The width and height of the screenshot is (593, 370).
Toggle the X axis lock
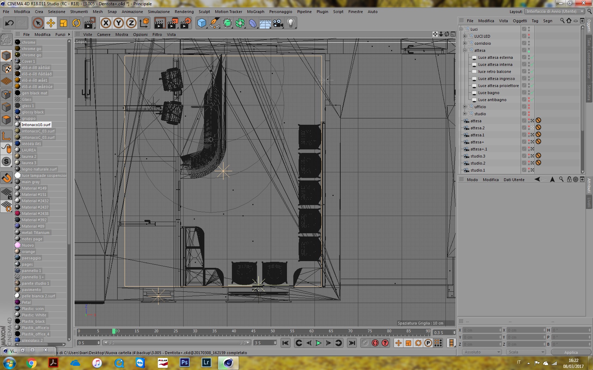click(x=106, y=23)
